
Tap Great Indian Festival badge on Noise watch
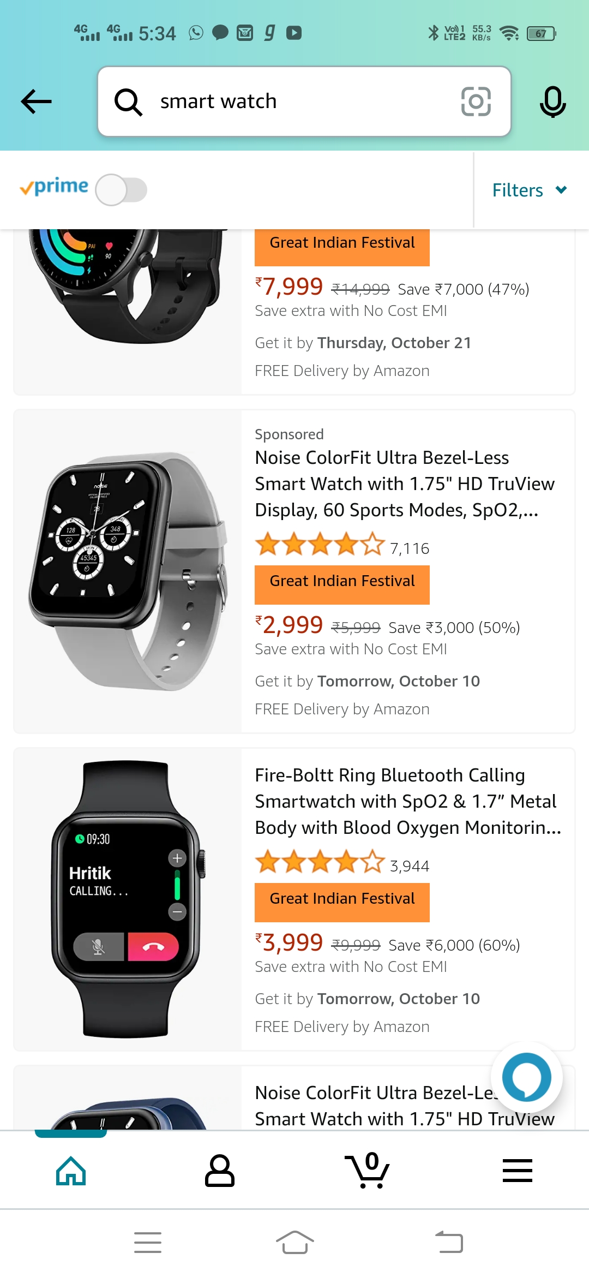click(x=342, y=582)
